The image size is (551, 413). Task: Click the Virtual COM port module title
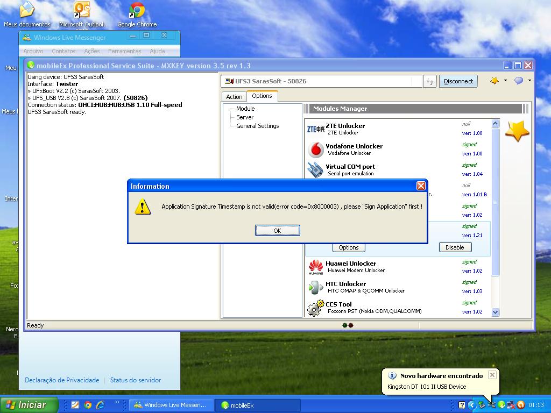(350, 167)
